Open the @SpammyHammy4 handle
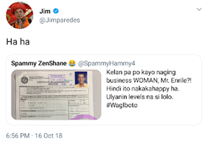208x145 pixels. [x=106, y=64]
